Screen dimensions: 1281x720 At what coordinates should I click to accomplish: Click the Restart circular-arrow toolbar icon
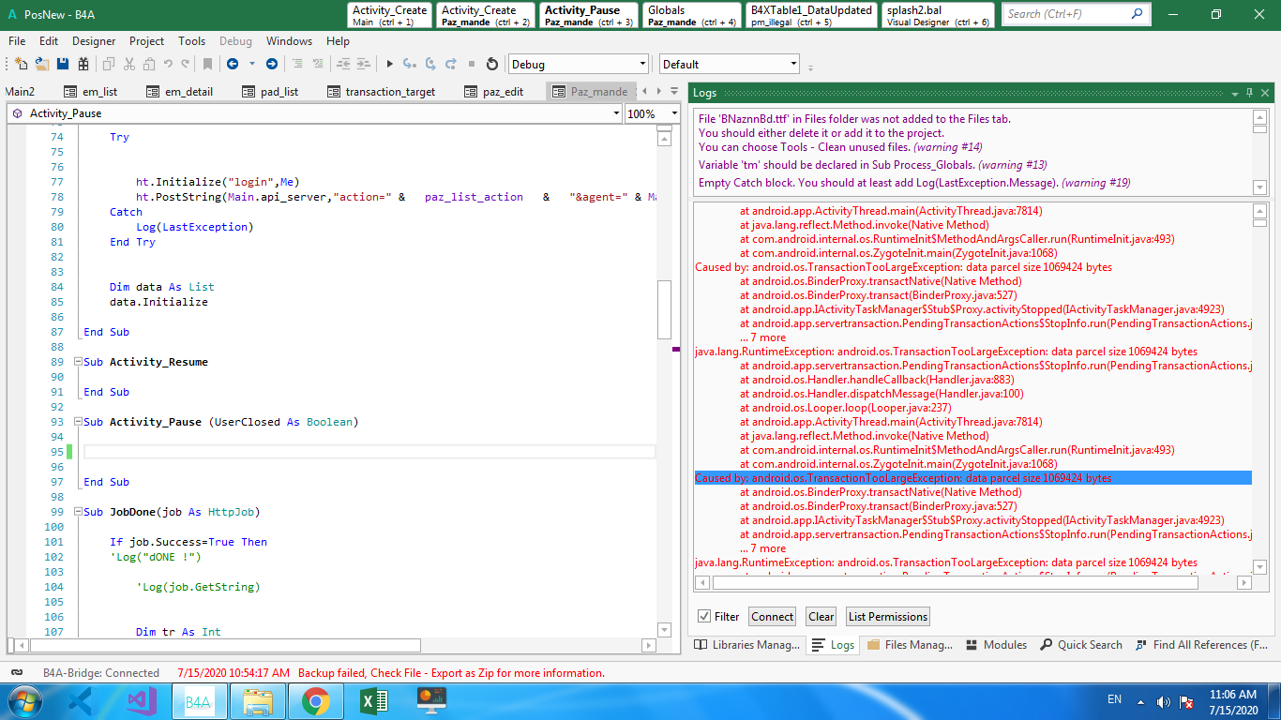[491, 64]
